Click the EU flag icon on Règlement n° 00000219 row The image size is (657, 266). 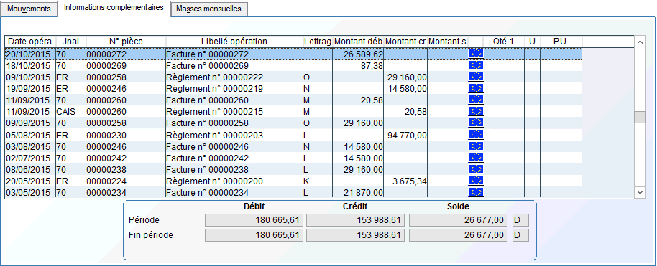tap(476, 88)
